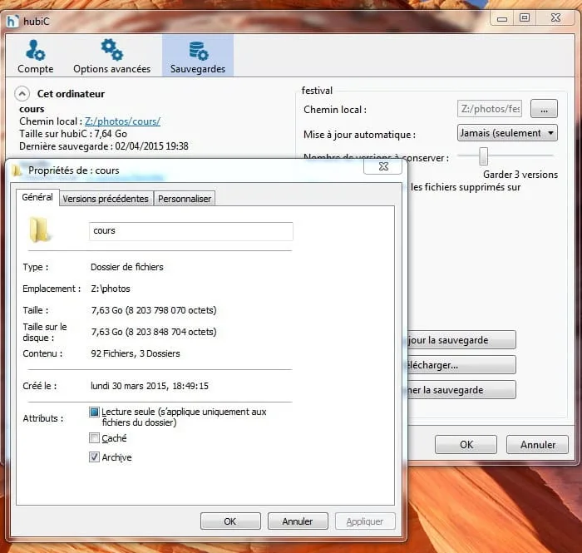
Task: Close the Propriétés de cours dialog
Action: click(383, 166)
